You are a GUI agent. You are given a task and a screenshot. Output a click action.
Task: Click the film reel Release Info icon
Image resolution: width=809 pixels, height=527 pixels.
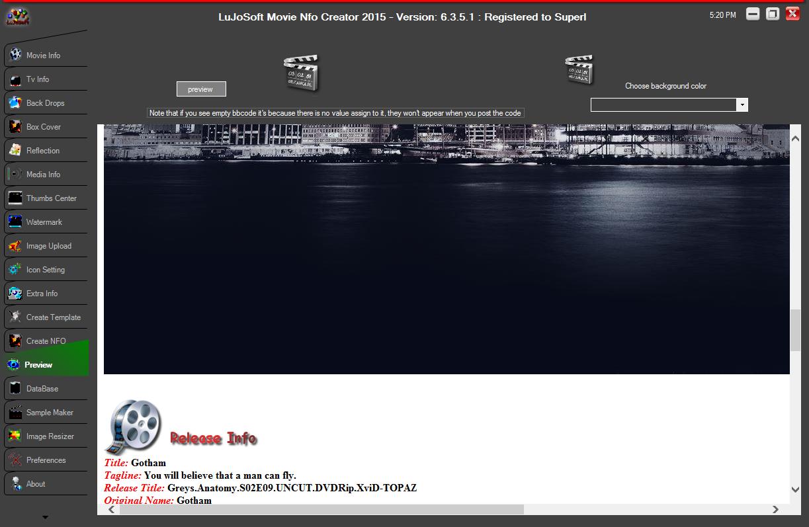[x=134, y=426]
